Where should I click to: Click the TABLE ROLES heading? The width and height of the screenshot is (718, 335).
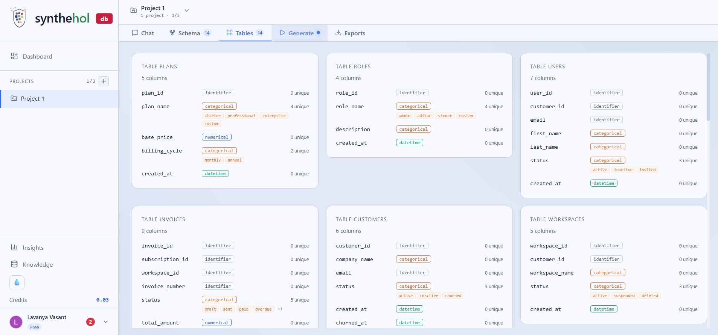tap(353, 66)
